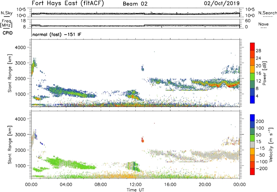Click the red velocity echo patch near 13:00
Viewport: 277px width, 192px height.
[x=142, y=140]
